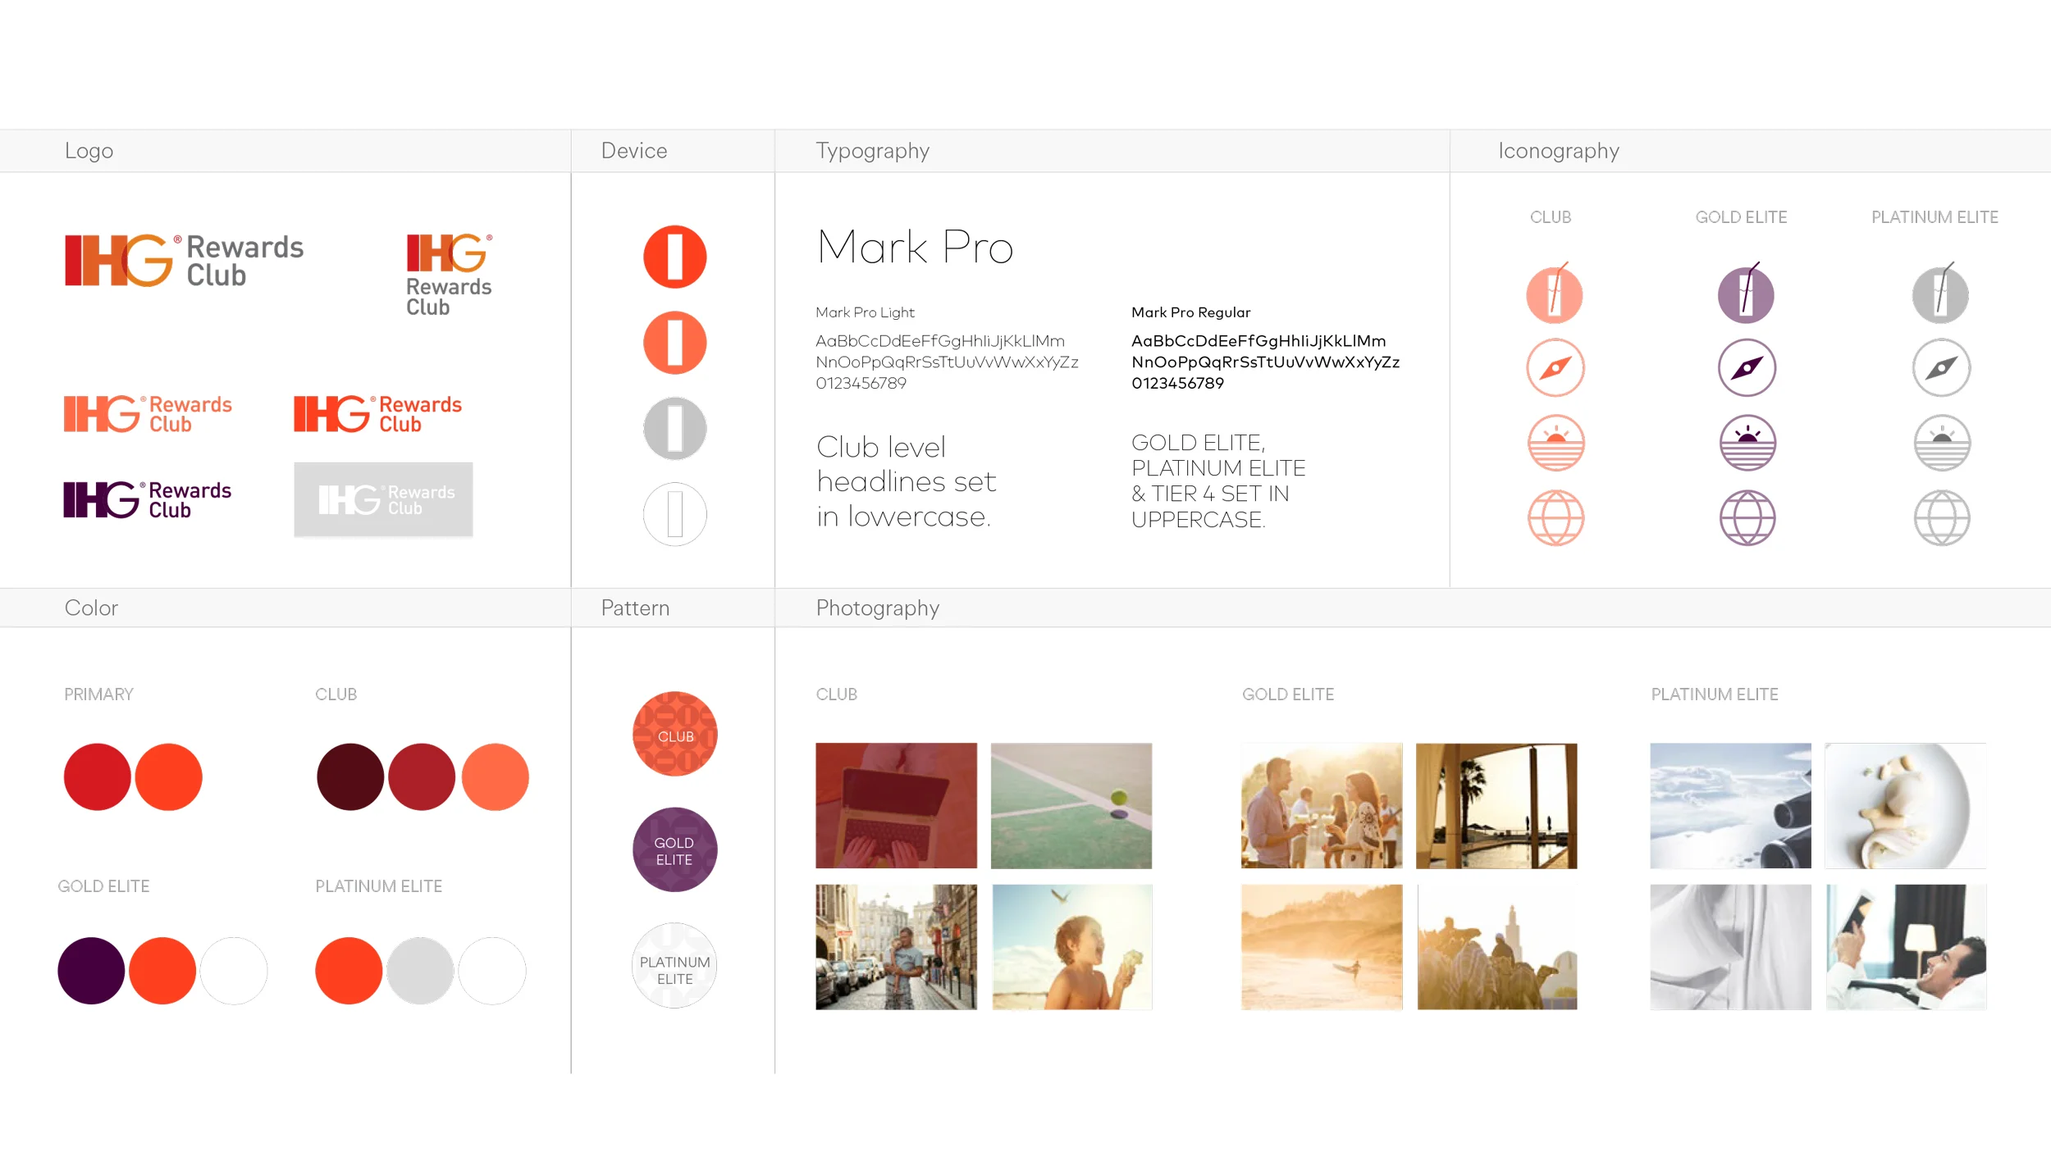Viewport: 2051px width, 1152px height.
Task: Click the 'GOLD ELITE, PLATINUM ELITE' uppercase text
Action: click(x=1217, y=480)
